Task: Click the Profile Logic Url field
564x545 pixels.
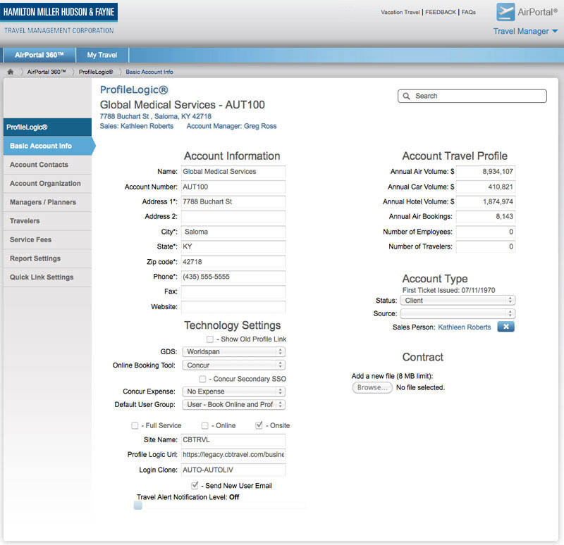Action: (233, 455)
